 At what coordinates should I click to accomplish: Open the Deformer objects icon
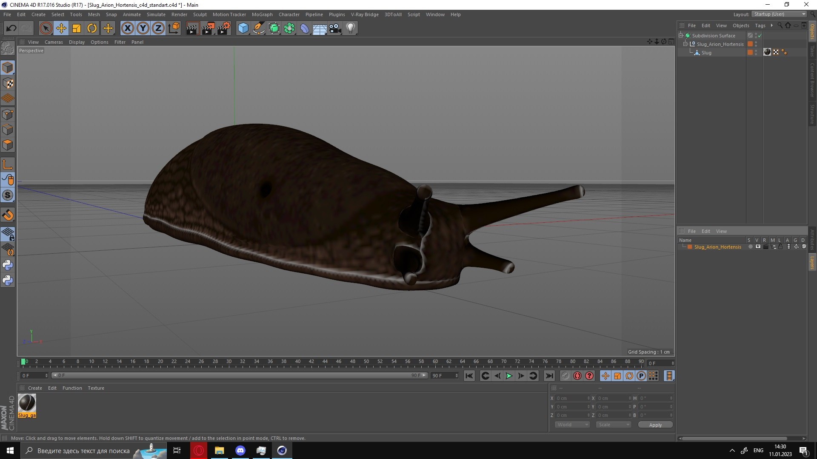305,28
